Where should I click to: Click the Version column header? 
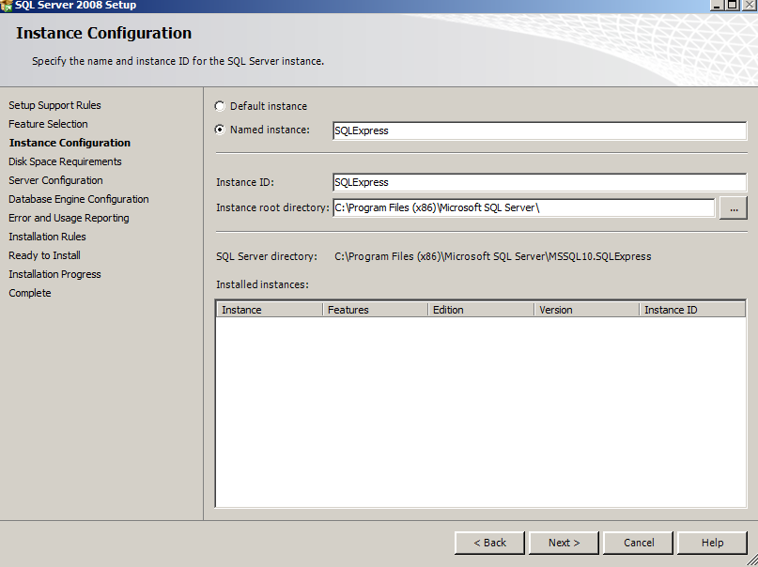click(587, 310)
